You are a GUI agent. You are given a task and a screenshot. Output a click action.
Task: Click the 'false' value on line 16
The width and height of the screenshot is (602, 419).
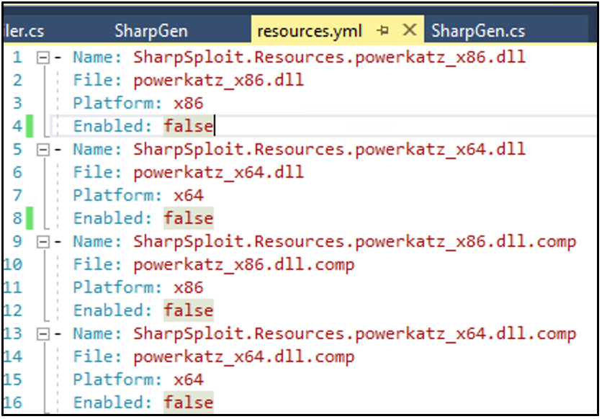pyautogui.click(x=188, y=402)
